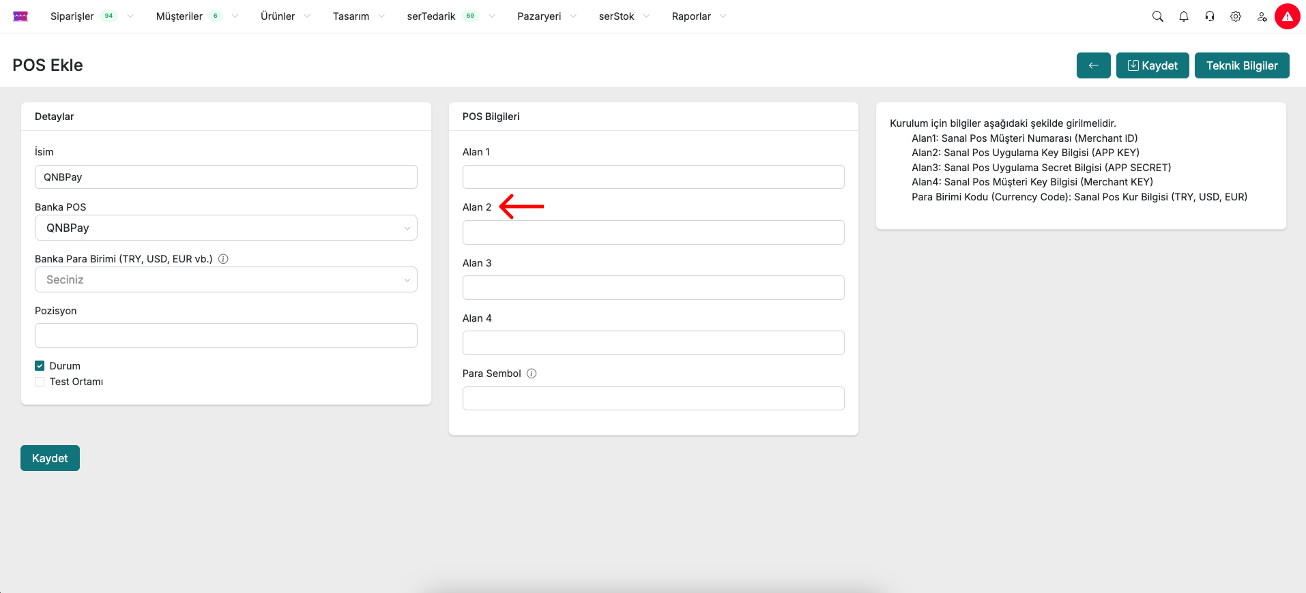The height and width of the screenshot is (593, 1306).
Task: Click the headset support icon
Action: pos(1209,16)
